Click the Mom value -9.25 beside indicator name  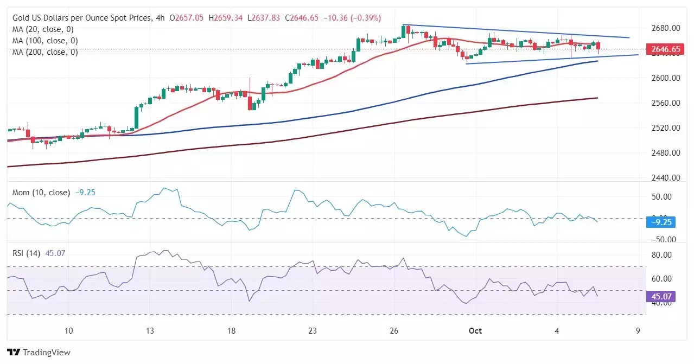85,193
